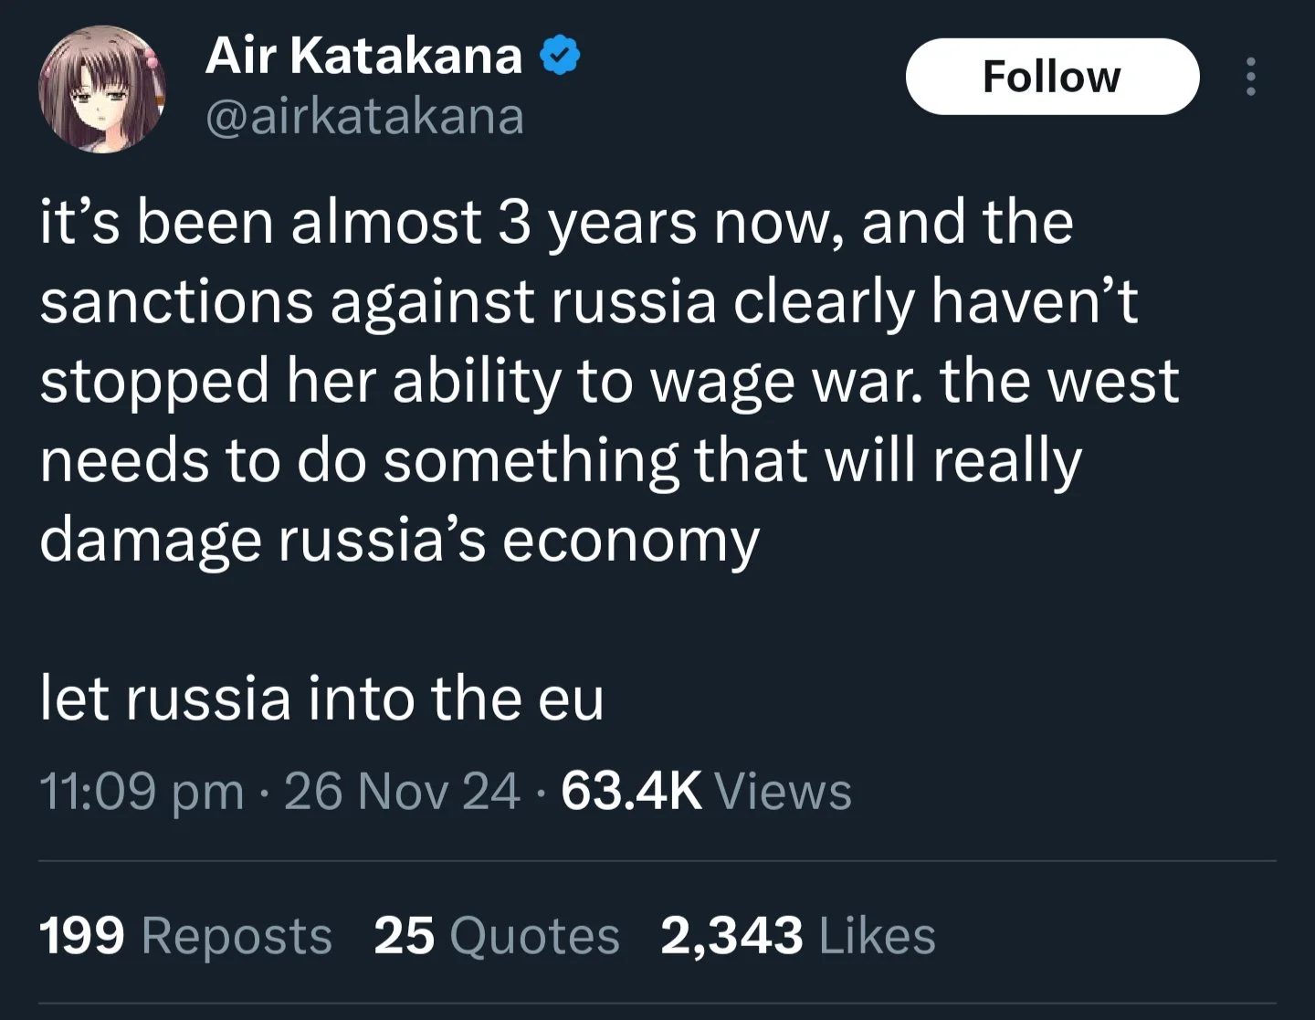Image resolution: width=1315 pixels, height=1020 pixels.
Task: Click the 'damage russia's economy' text line
Action: [400, 541]
